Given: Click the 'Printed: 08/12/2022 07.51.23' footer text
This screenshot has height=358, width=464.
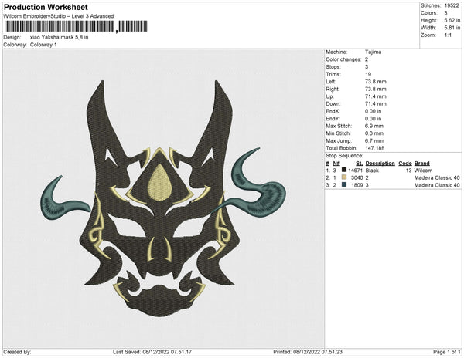Looking at the screenshot, I should click(308, 352).
